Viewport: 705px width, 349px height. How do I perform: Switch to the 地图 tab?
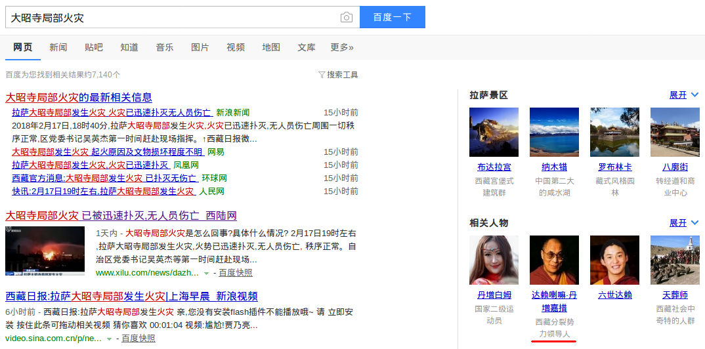tap(271, 47)
